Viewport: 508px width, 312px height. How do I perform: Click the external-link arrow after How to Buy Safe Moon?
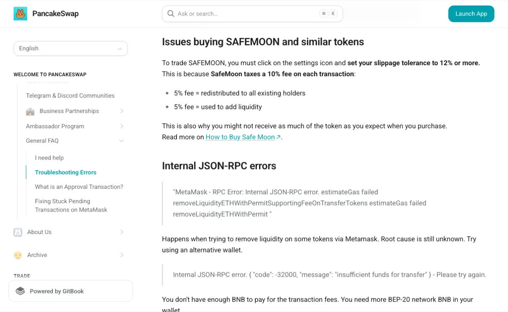coord(278,137)
